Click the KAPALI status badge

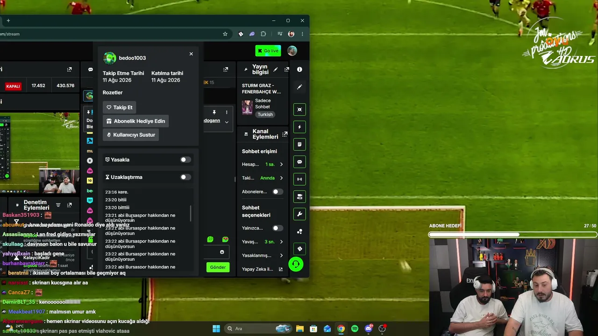click(13, 86)
